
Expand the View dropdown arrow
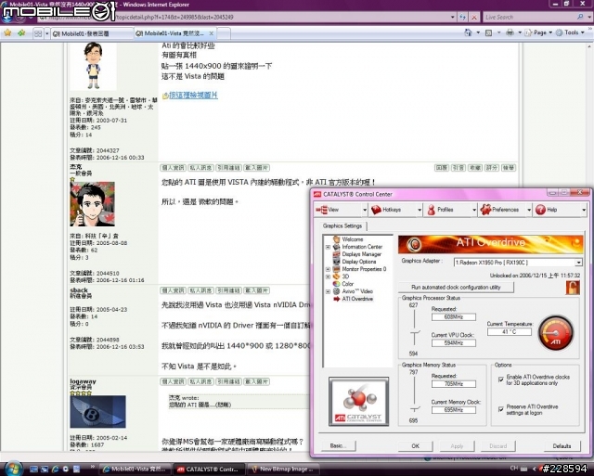[x=365, y=210]
